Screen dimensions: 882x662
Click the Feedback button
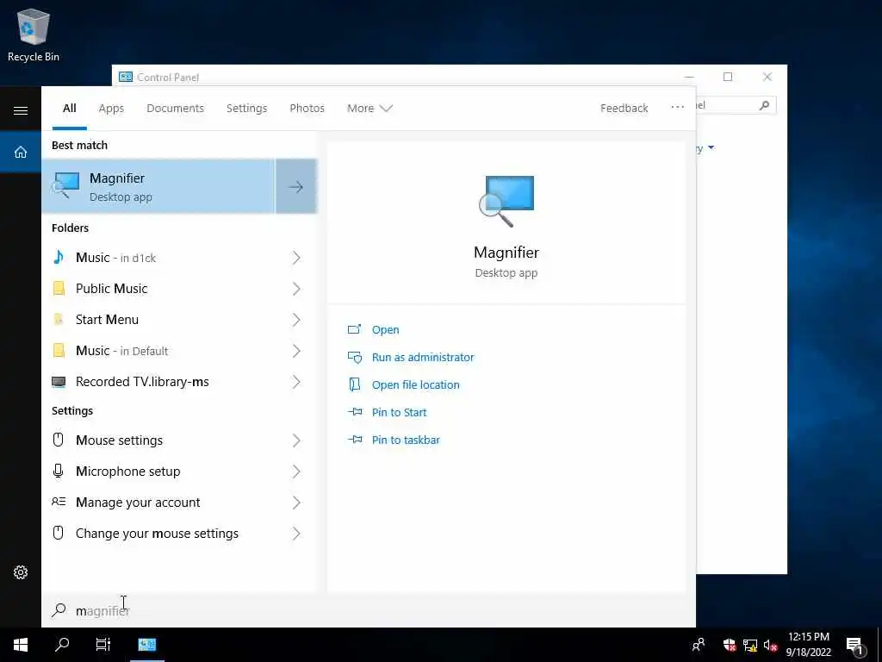624,108
